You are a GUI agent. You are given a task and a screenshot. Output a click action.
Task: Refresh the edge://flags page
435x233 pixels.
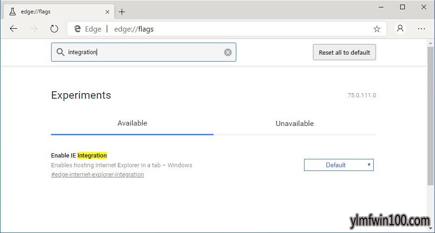click(54, 29)
